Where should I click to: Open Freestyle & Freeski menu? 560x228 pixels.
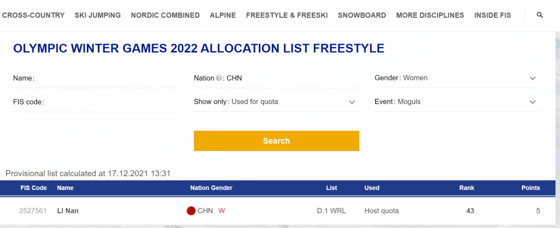[x=287, y=15]
